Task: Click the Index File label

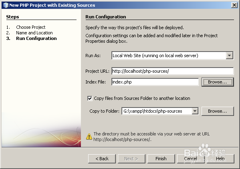Action: (95, 82)
